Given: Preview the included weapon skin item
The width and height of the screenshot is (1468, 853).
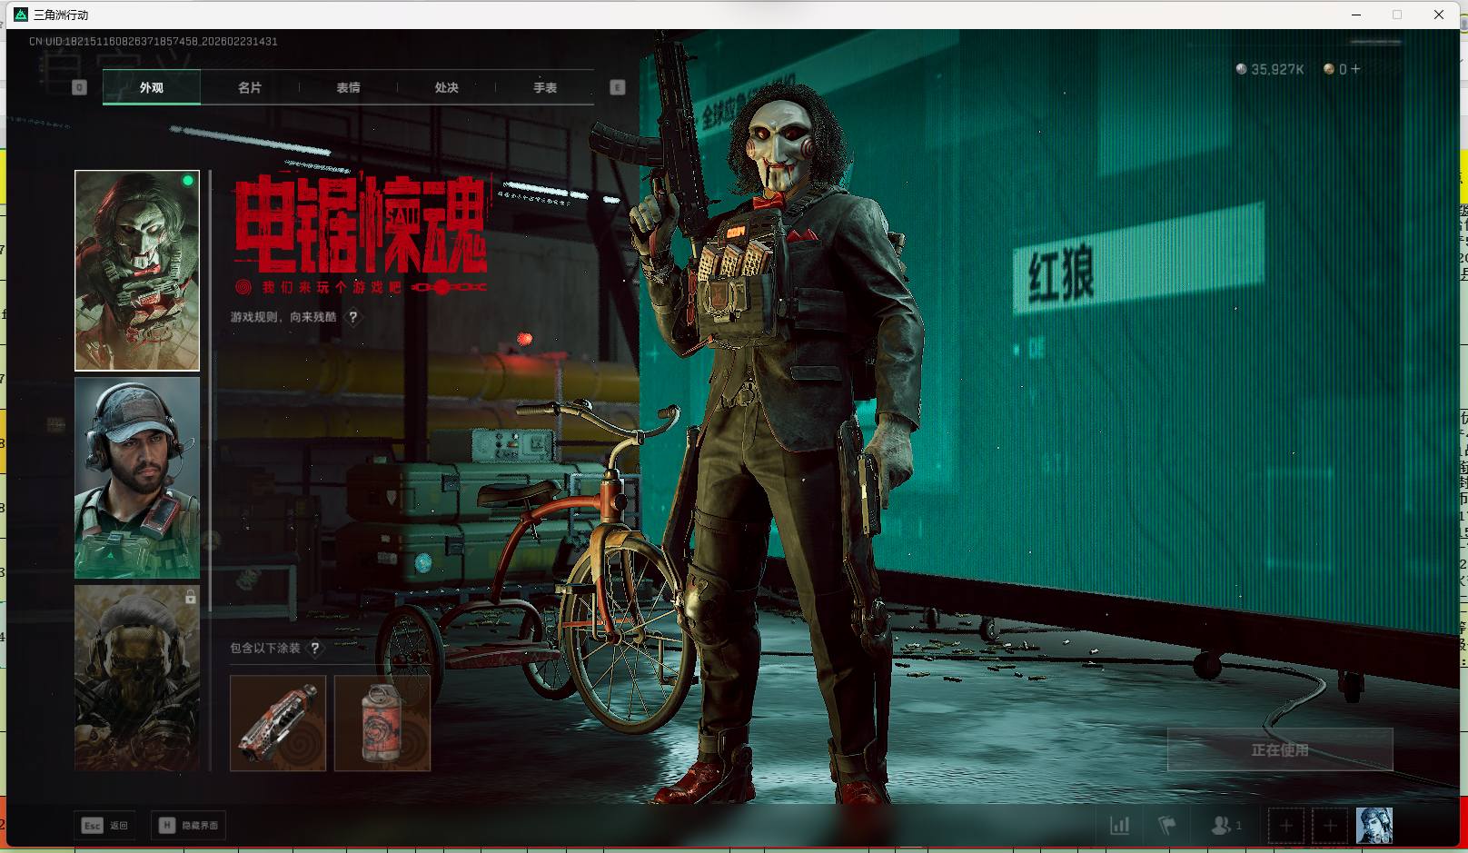Looking at the screenshot, I should pyautogui.click(x=278, y=723).
